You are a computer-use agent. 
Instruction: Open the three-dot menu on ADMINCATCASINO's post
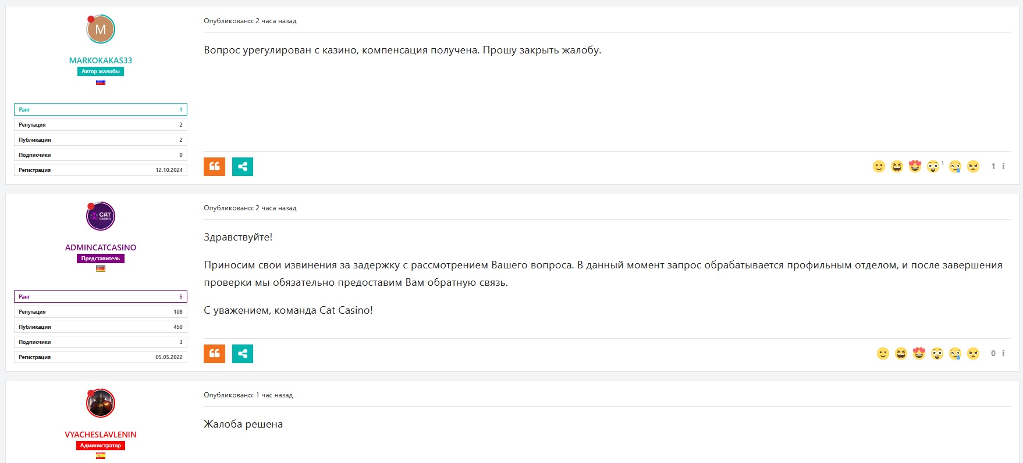click(1003, 353)
